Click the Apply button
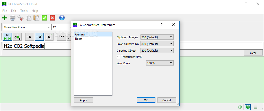 tap(83, 100)
